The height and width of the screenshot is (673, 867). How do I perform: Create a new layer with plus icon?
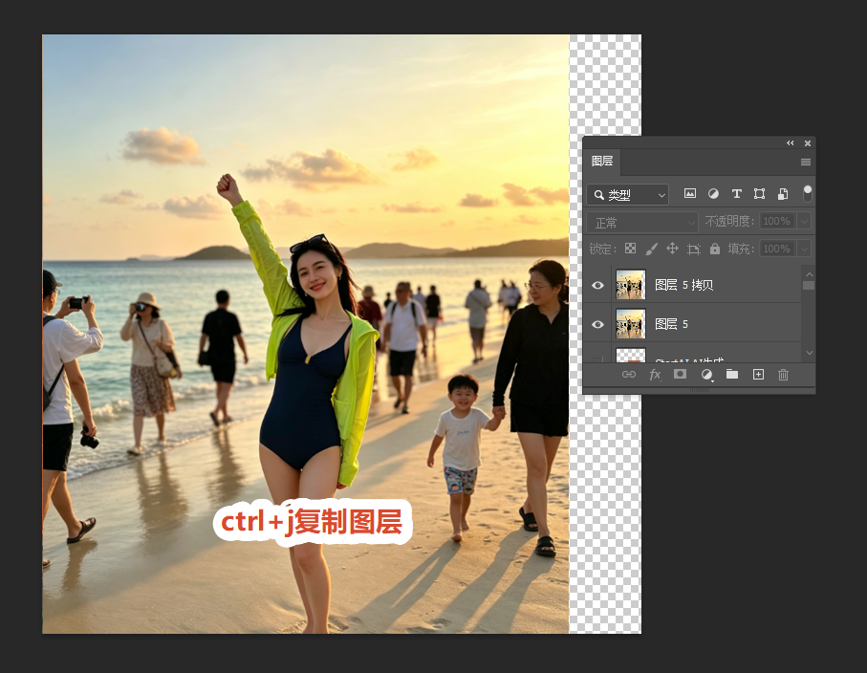758,375
